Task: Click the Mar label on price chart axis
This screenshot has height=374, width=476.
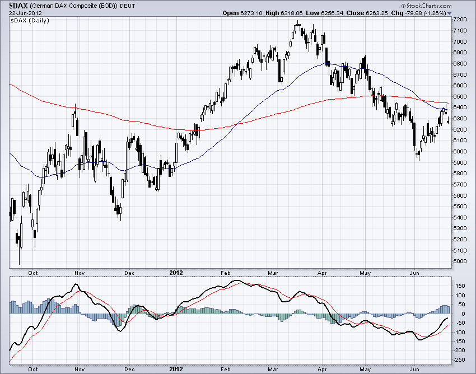Action: 273,273
